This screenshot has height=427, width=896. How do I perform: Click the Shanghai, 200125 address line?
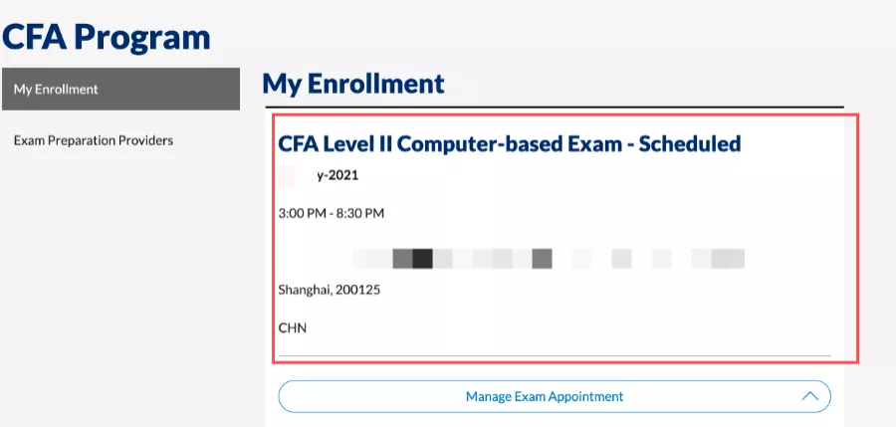330,290
